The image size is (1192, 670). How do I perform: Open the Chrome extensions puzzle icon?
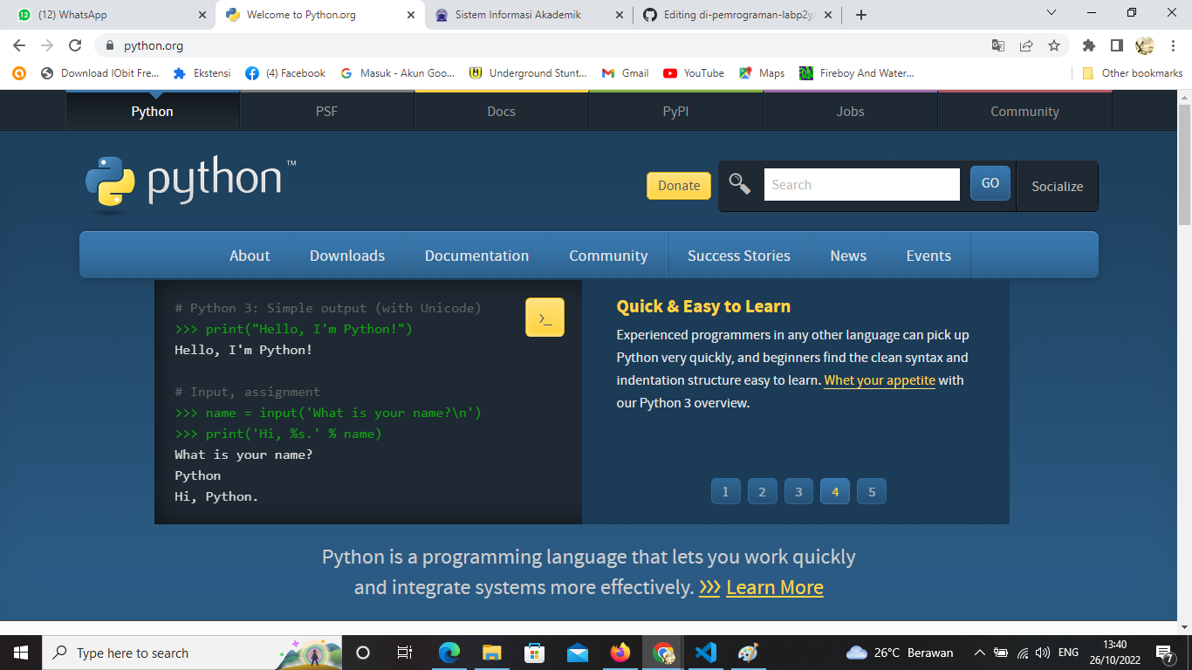(1088, 45)
